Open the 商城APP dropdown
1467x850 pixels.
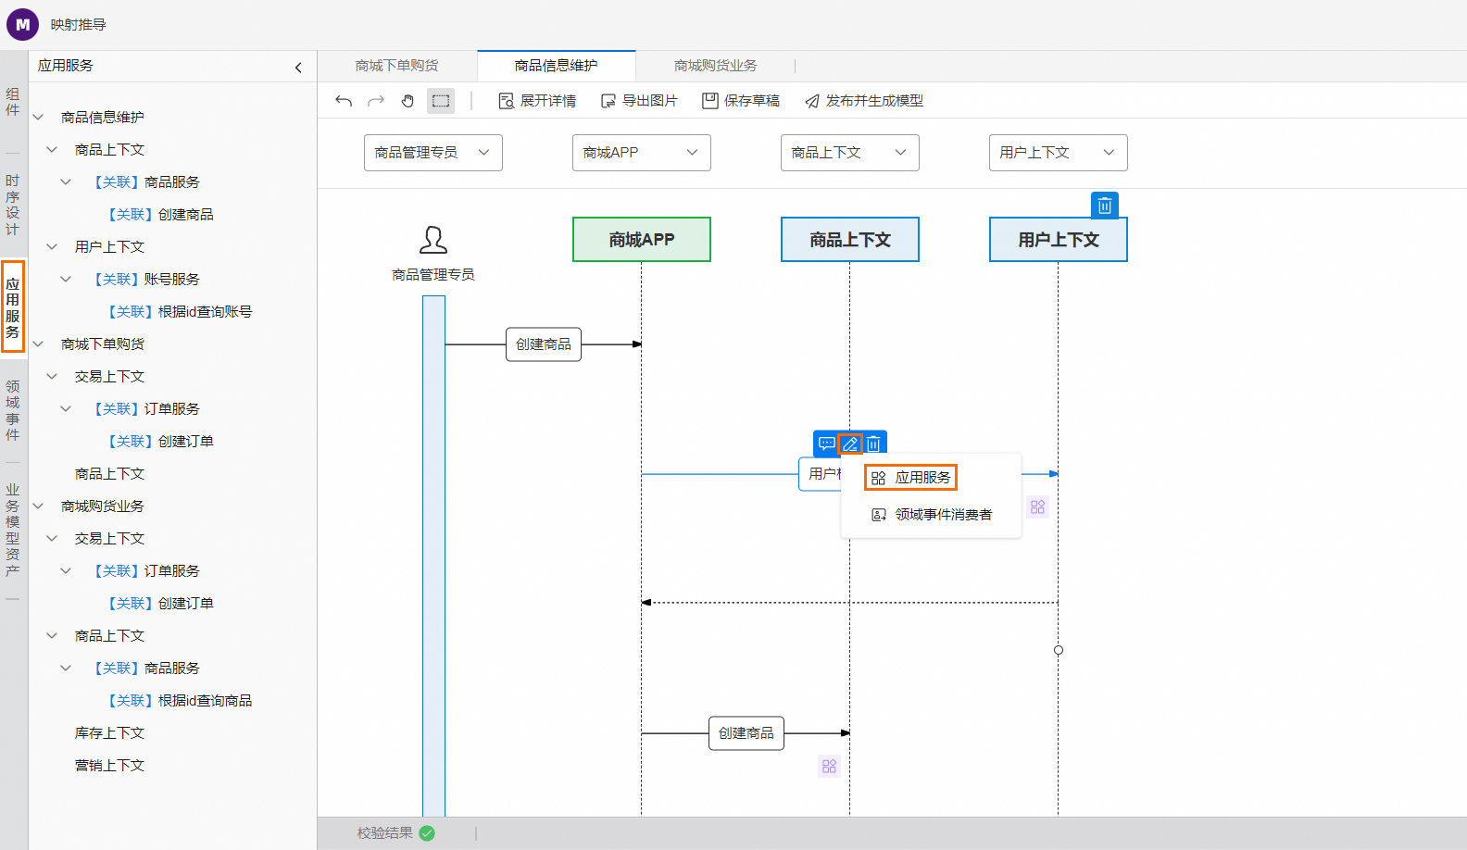[x=642, y=153]
